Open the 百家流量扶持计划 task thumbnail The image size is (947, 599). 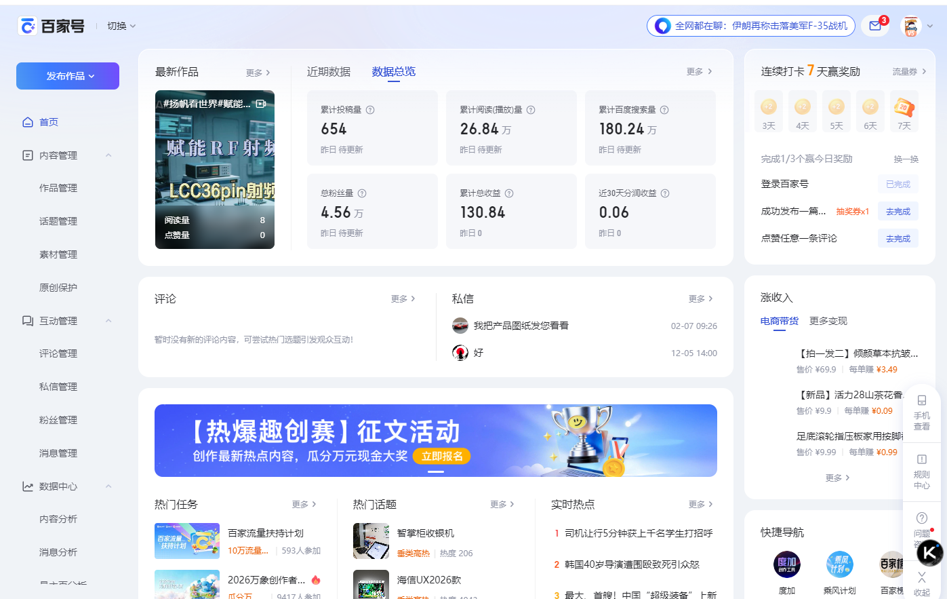[x=187, y=541]
